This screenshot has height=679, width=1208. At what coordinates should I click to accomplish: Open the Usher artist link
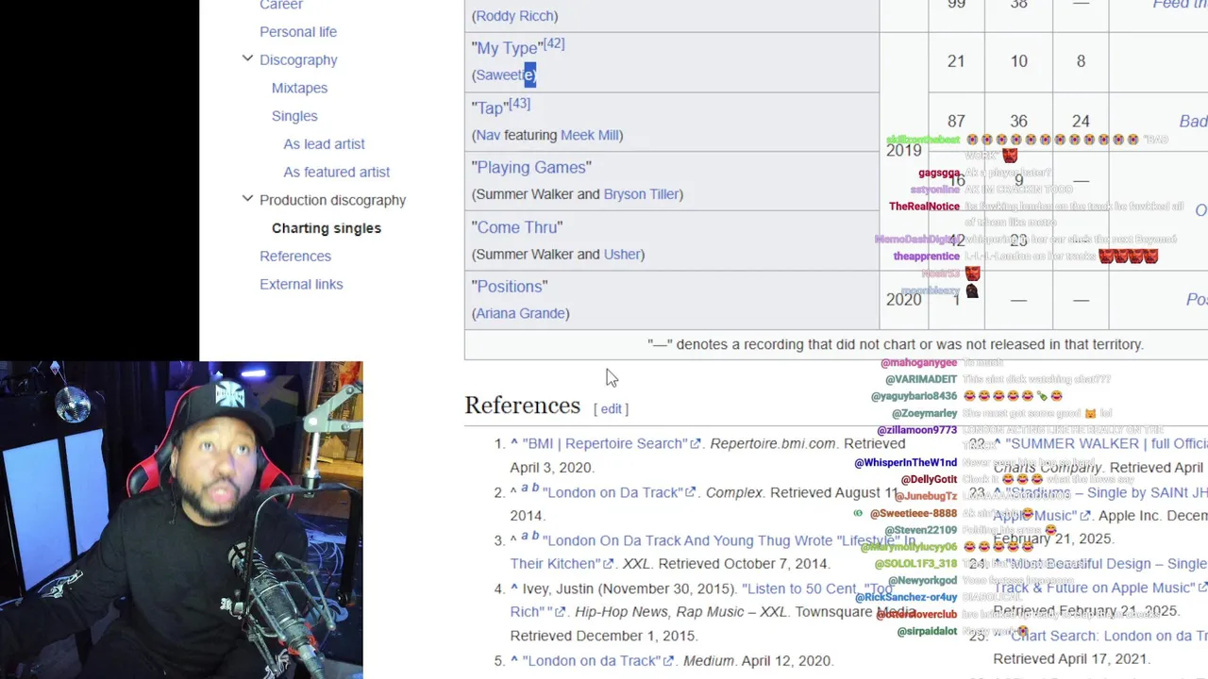pos(622,254)
